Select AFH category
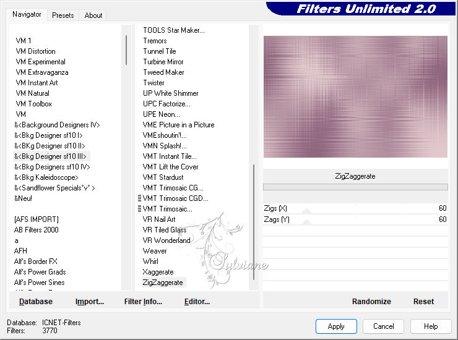458x340 pixels. (20, 251)
